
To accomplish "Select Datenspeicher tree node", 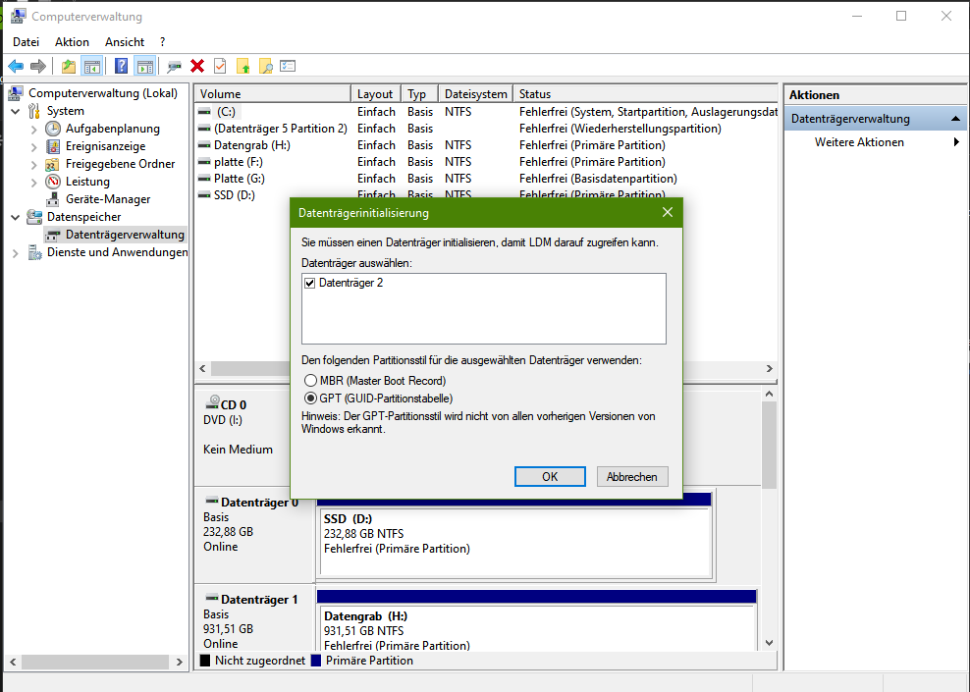I will [83, 217].
